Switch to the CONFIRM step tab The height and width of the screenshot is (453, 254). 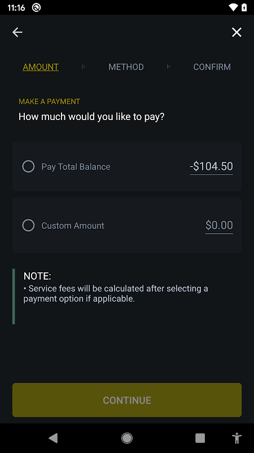click(x=212, y=67)
